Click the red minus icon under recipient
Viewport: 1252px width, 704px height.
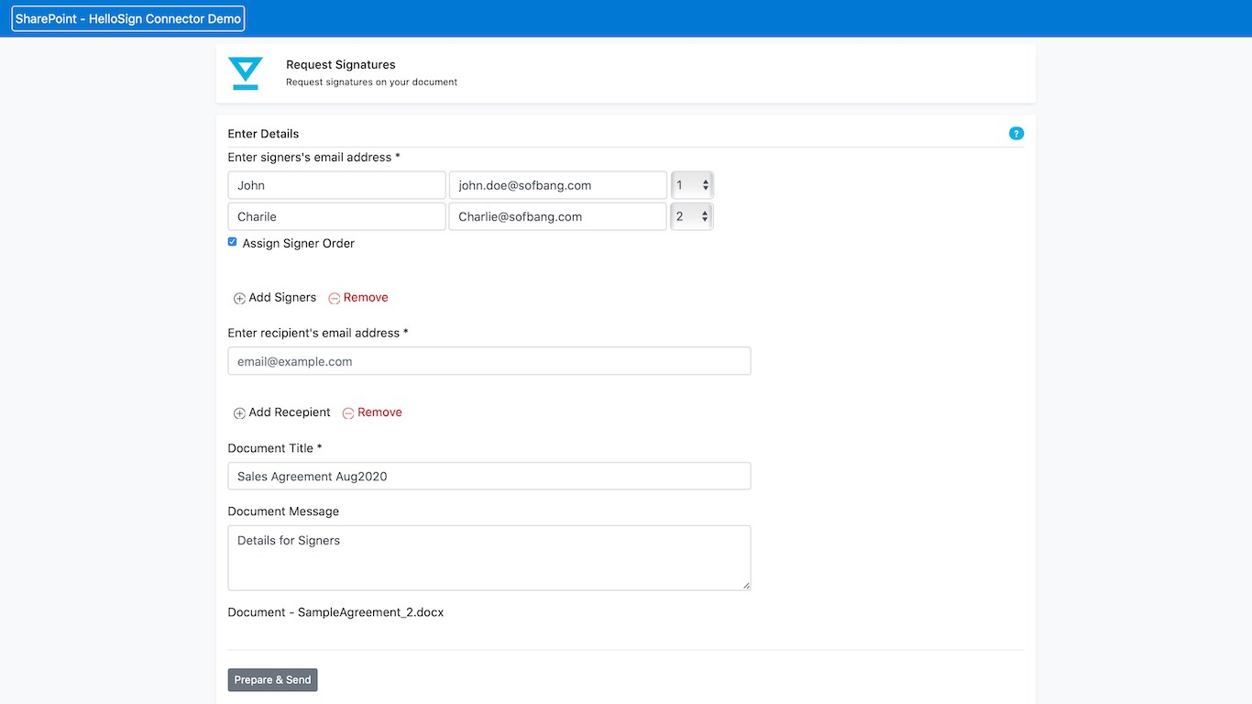[348, 413]
